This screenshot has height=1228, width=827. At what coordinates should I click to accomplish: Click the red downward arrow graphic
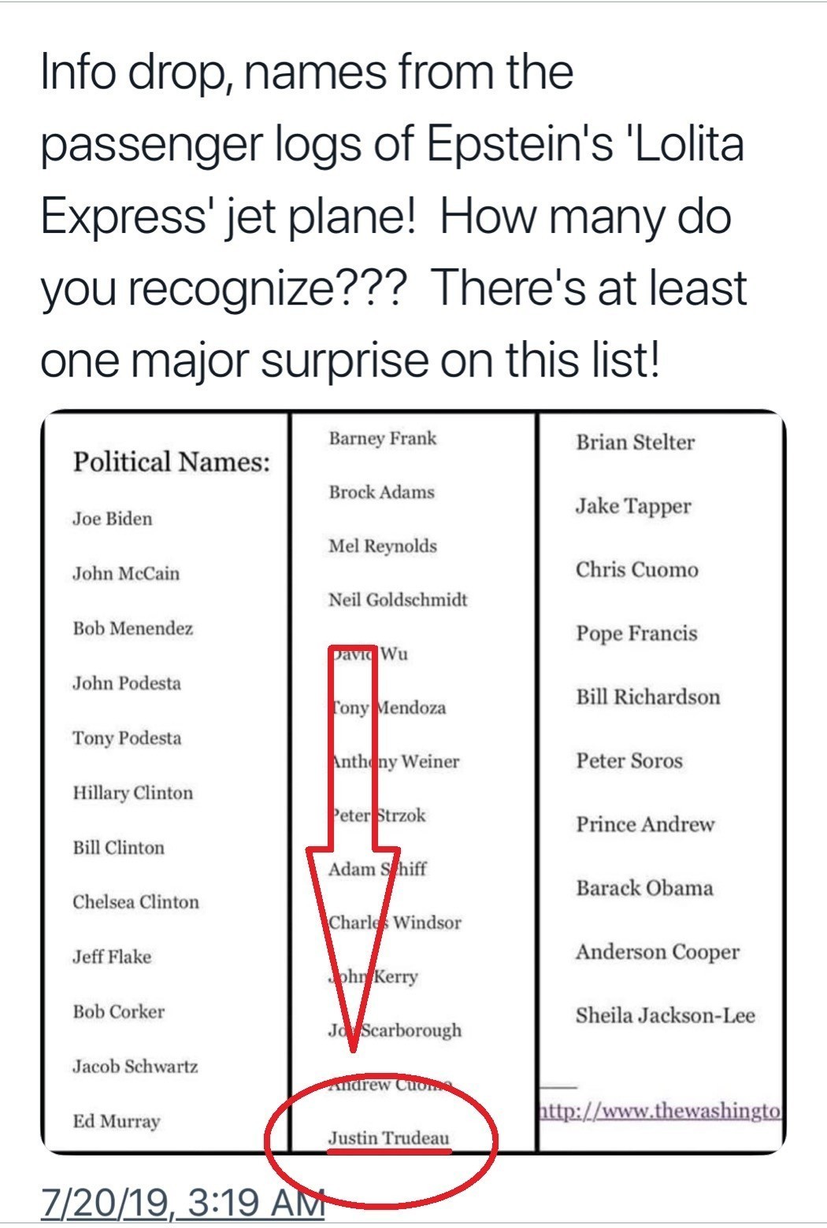tap(353, 905)
